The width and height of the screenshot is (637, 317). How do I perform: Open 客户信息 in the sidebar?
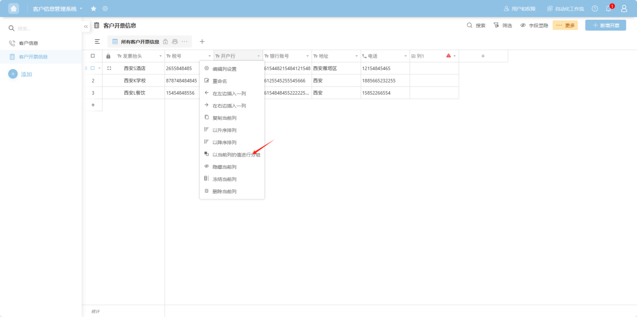(29, 43)
